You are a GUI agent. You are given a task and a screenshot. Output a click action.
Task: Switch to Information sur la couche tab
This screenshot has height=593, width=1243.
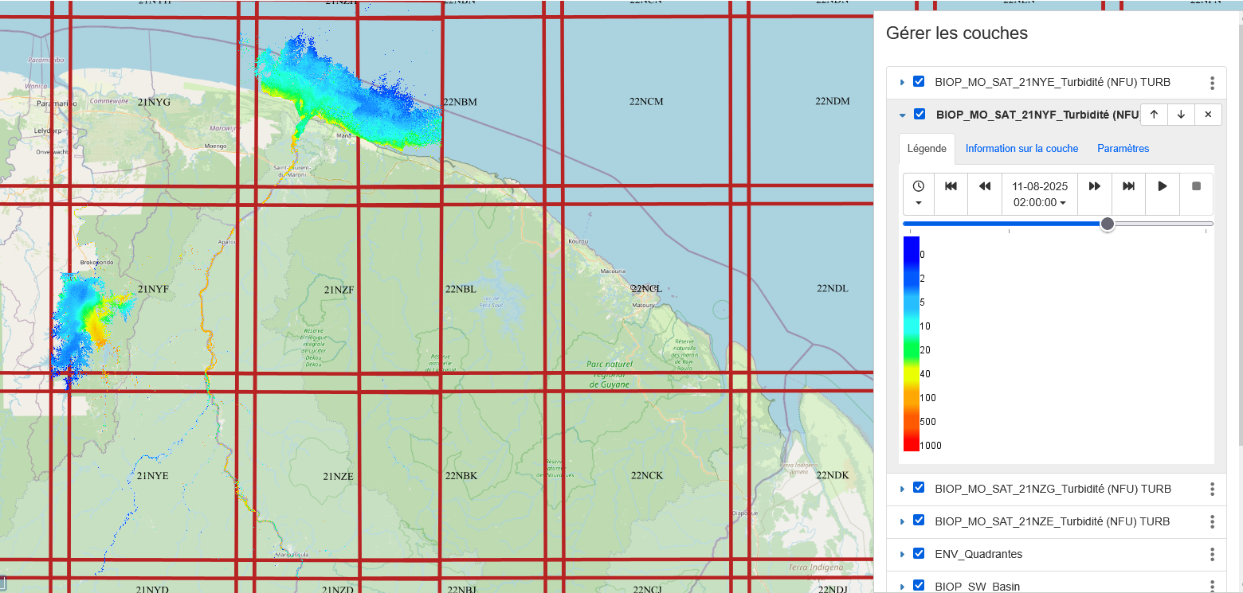click(x=1021, y=149)
